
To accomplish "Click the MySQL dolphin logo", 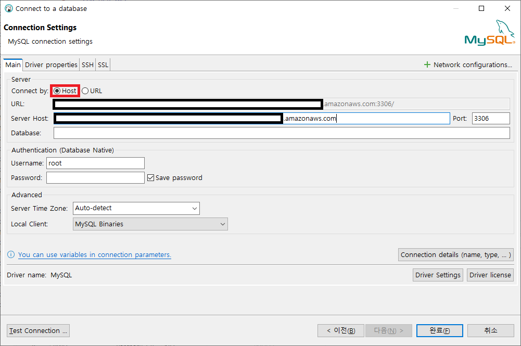I will 490,32.
